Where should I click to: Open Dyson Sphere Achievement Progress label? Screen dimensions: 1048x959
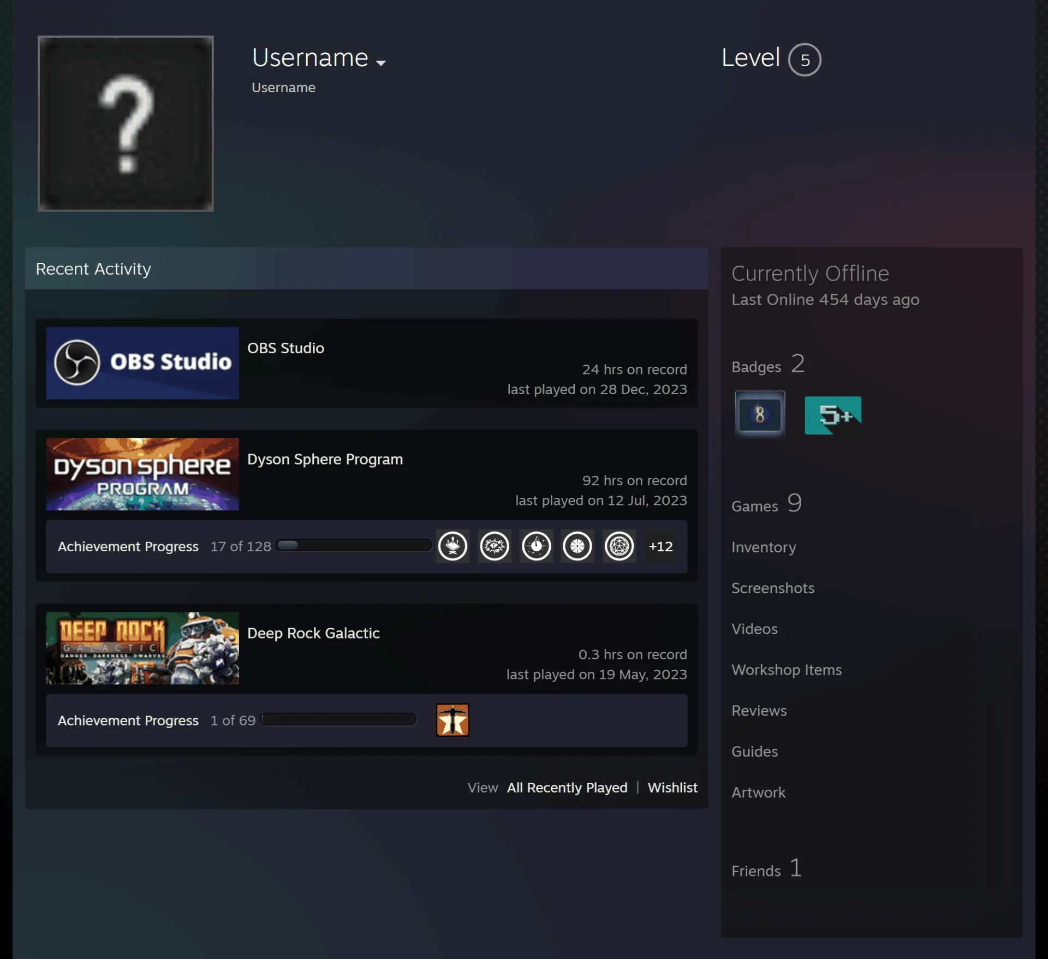point(128,546)
